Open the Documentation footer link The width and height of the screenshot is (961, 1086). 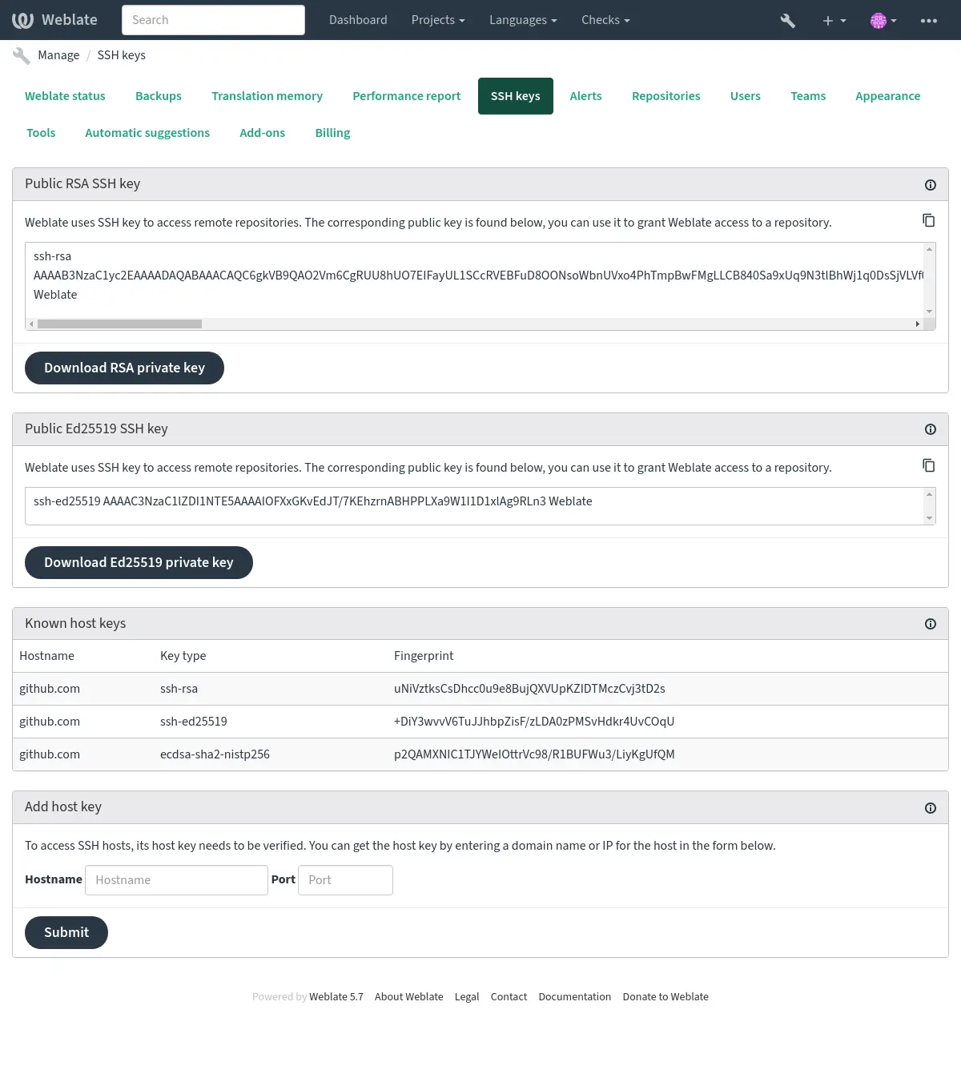575,997
